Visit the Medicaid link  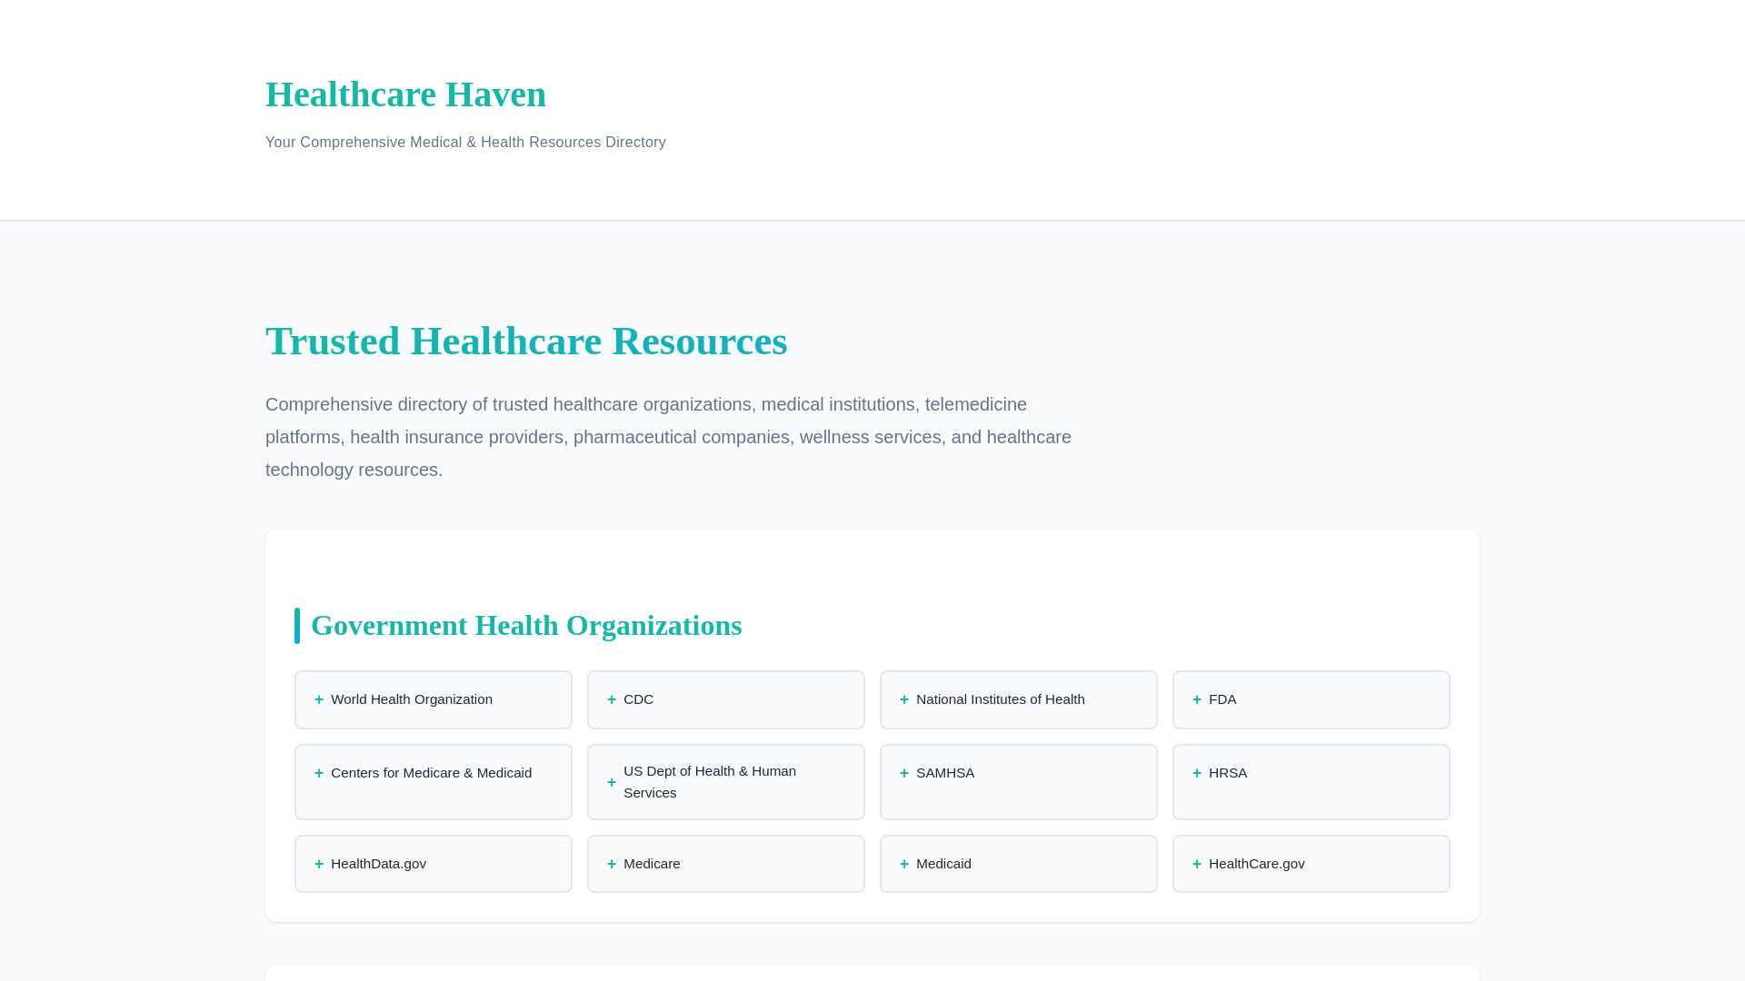1019,864
